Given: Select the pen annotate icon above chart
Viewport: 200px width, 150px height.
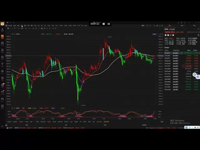Looking at the screenshot, I should 157,26.
